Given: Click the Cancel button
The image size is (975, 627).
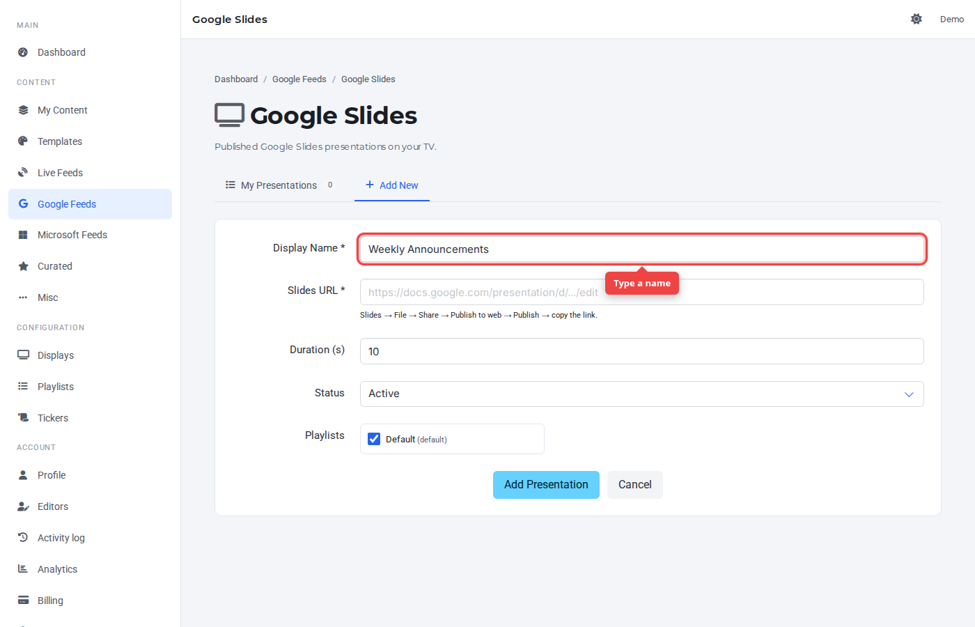Looking at the screenshot, I should (x=635, y=485).
